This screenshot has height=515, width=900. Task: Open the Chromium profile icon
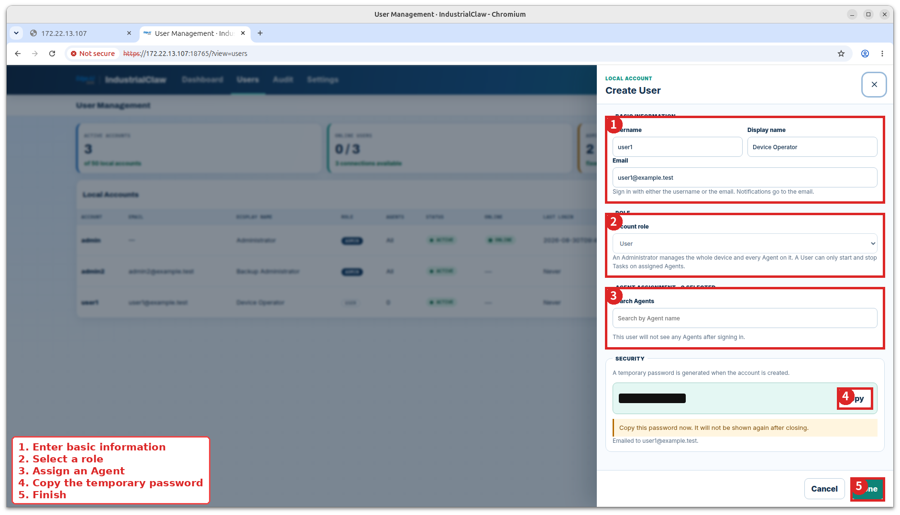(865, 54)
